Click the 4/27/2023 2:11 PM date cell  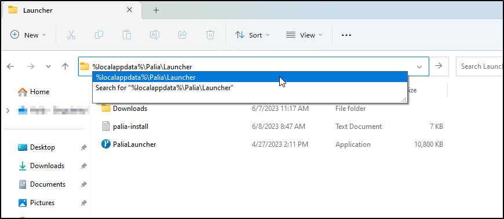tap(280, 144)
